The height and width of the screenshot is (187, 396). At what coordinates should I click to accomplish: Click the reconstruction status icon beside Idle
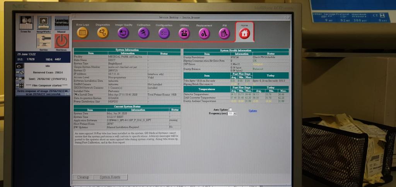click(20, 66)
